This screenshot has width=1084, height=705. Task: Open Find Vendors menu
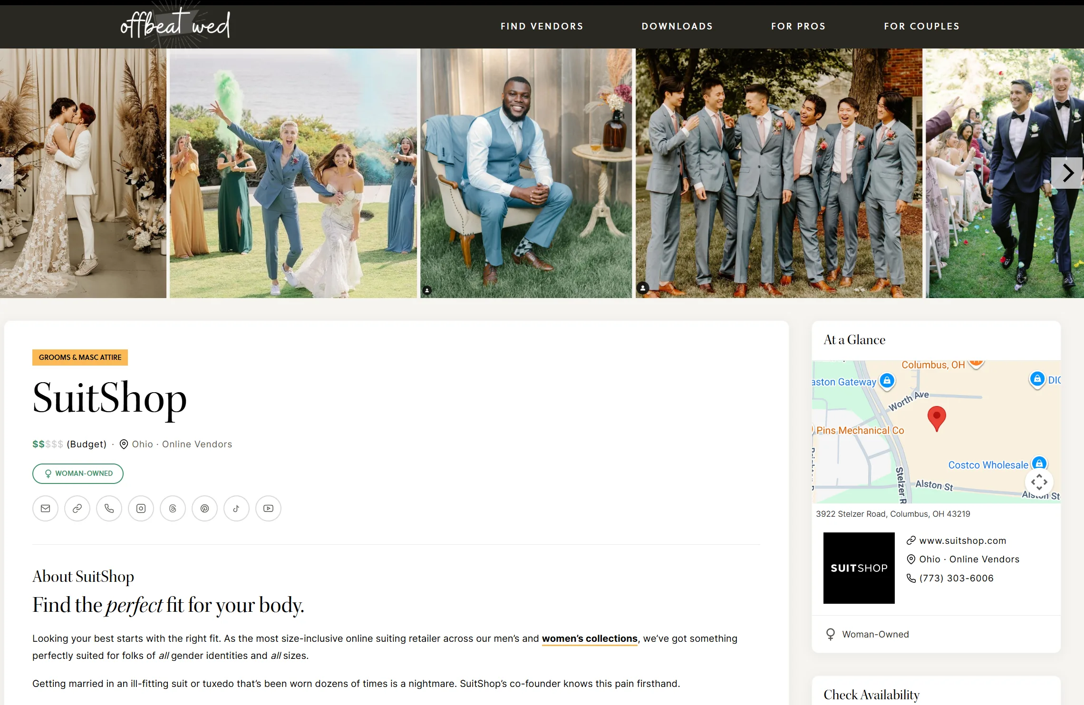point(542,26)
